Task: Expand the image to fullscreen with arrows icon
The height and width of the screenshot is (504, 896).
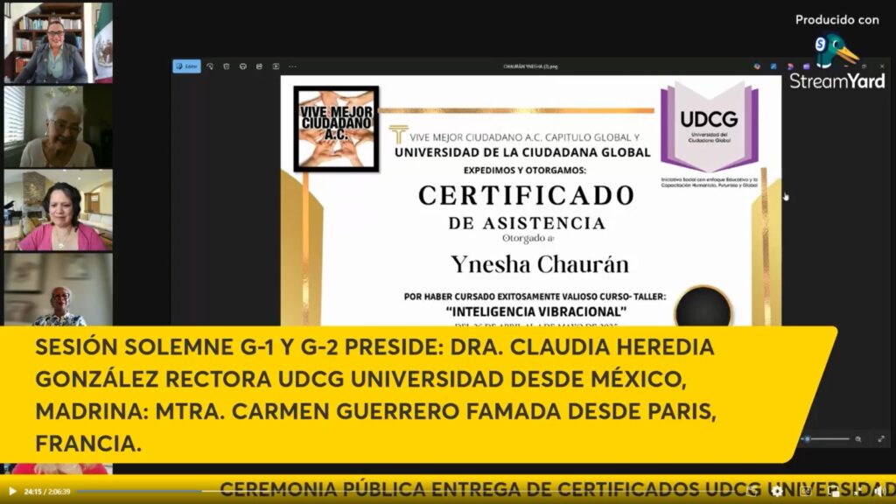Action: [881, 439]
